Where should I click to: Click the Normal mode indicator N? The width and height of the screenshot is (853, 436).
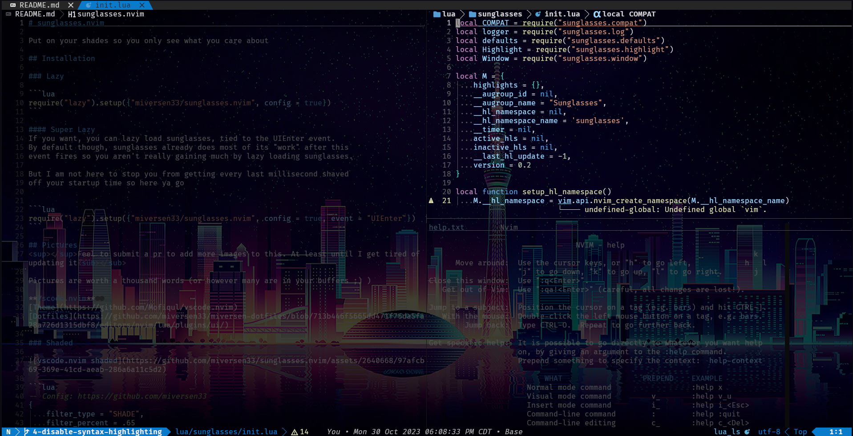tap(8, 432)
